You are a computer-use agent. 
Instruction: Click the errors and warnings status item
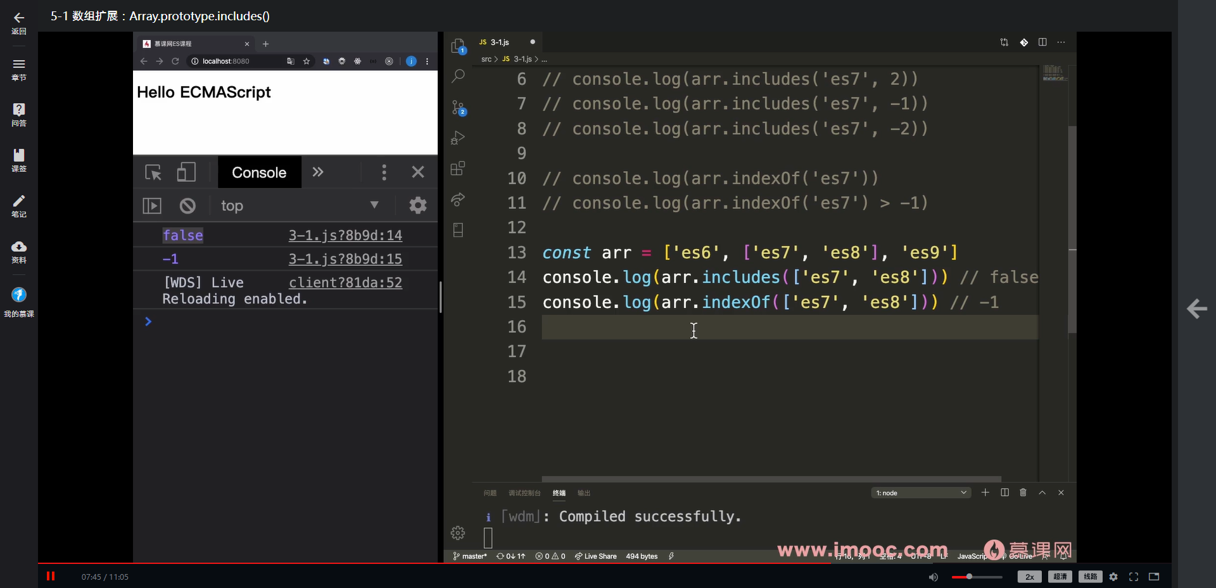[550, 556]
